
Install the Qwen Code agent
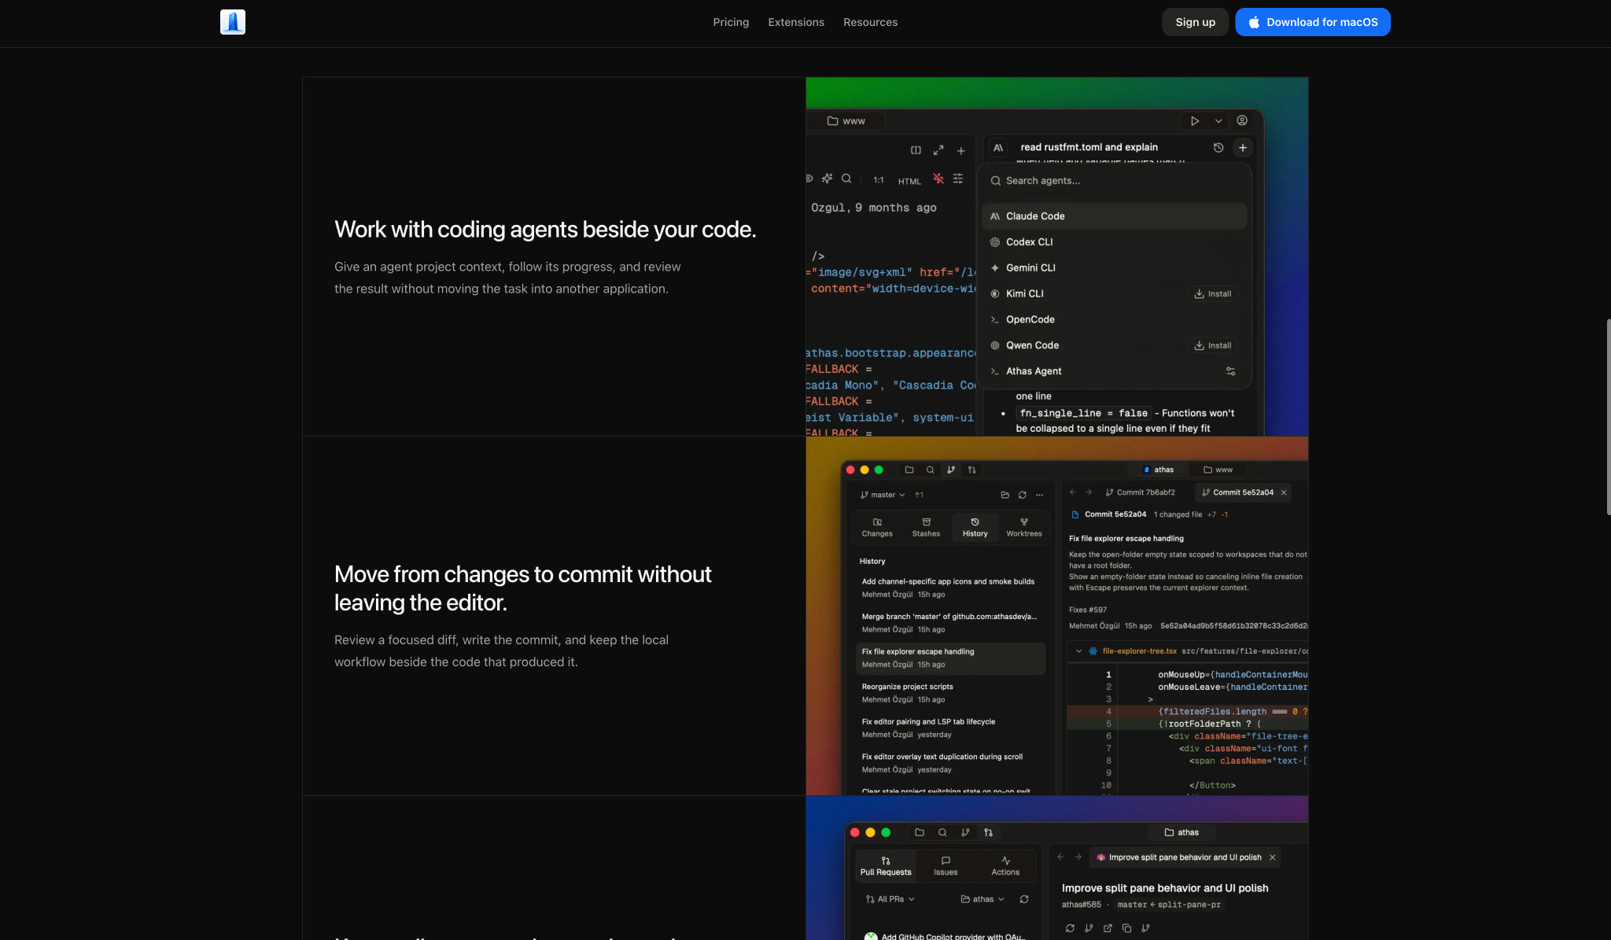click(x=1212, y=345)
